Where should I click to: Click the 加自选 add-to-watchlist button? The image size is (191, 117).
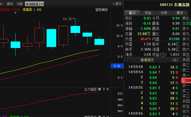(x=32, y=4)
